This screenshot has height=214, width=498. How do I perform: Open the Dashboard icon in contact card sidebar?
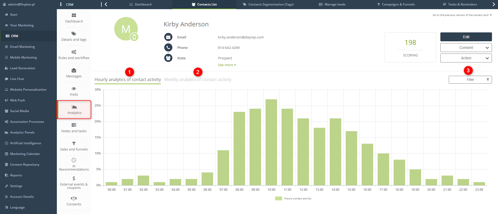[74, 15]
